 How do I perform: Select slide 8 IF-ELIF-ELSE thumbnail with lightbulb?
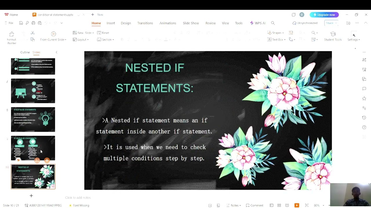click(x=33, y=120)
